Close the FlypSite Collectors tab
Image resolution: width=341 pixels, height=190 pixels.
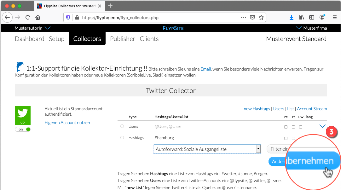(x=100, y=6)
